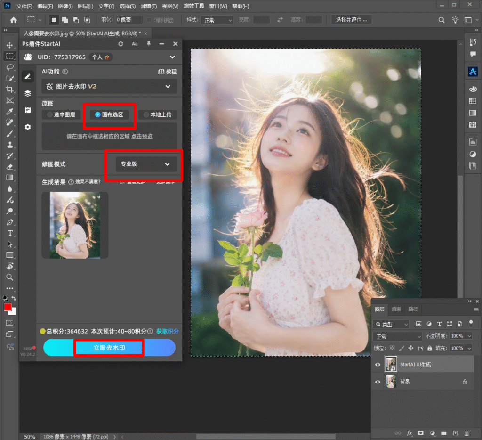482x440 pixels.
Task: Open the 教程 tutorial link
Action: [x=168, y=72]
